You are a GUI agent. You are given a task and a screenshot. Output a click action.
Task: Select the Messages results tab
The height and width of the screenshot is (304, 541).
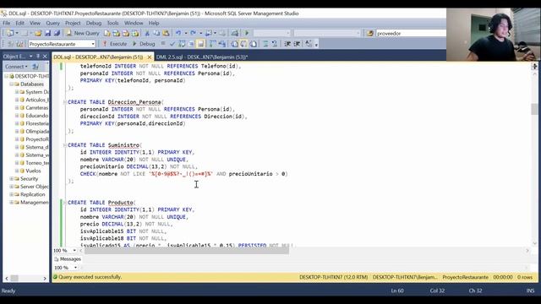pyautogui.click(x=68, y=259)
